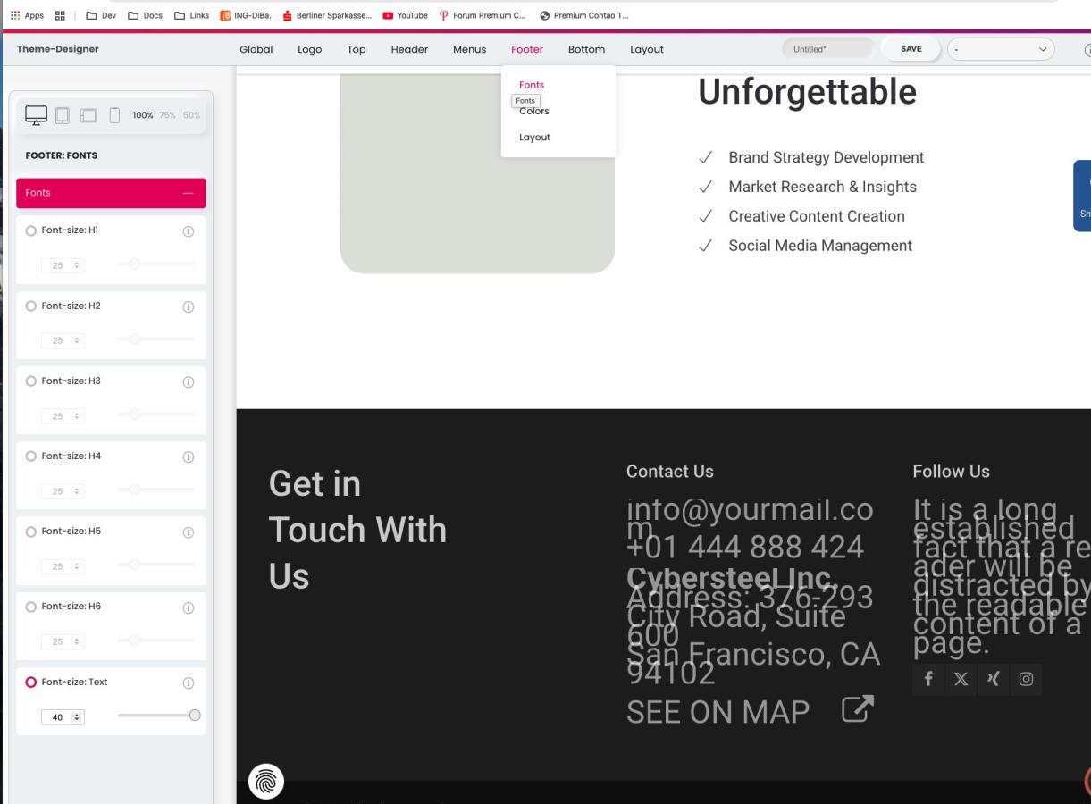Toggle the Font-size: Text radio button

[x=31, y=682]
